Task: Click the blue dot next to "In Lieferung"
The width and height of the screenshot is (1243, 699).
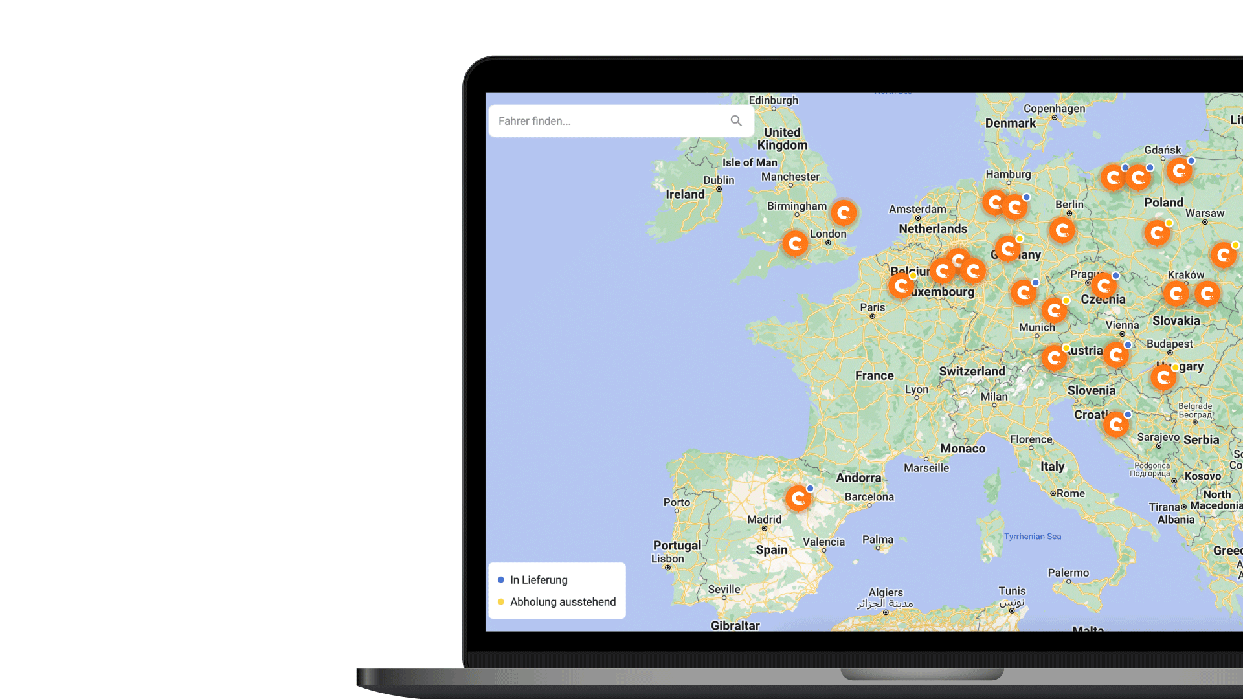Action: click(x=501, y=580)
